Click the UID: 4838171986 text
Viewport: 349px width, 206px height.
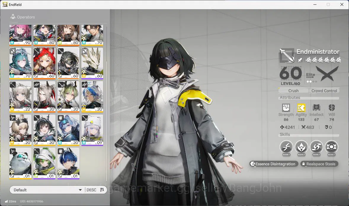click(x=32, y=201)
